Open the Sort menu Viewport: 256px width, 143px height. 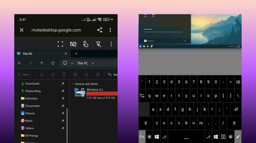coord(112,74)
